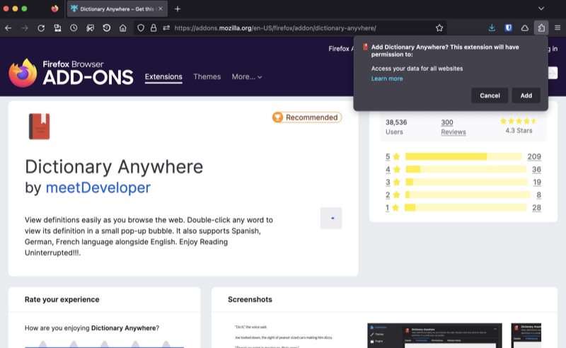
Task: Click the Screenshots section heading
Action: [x=250, y=299]
